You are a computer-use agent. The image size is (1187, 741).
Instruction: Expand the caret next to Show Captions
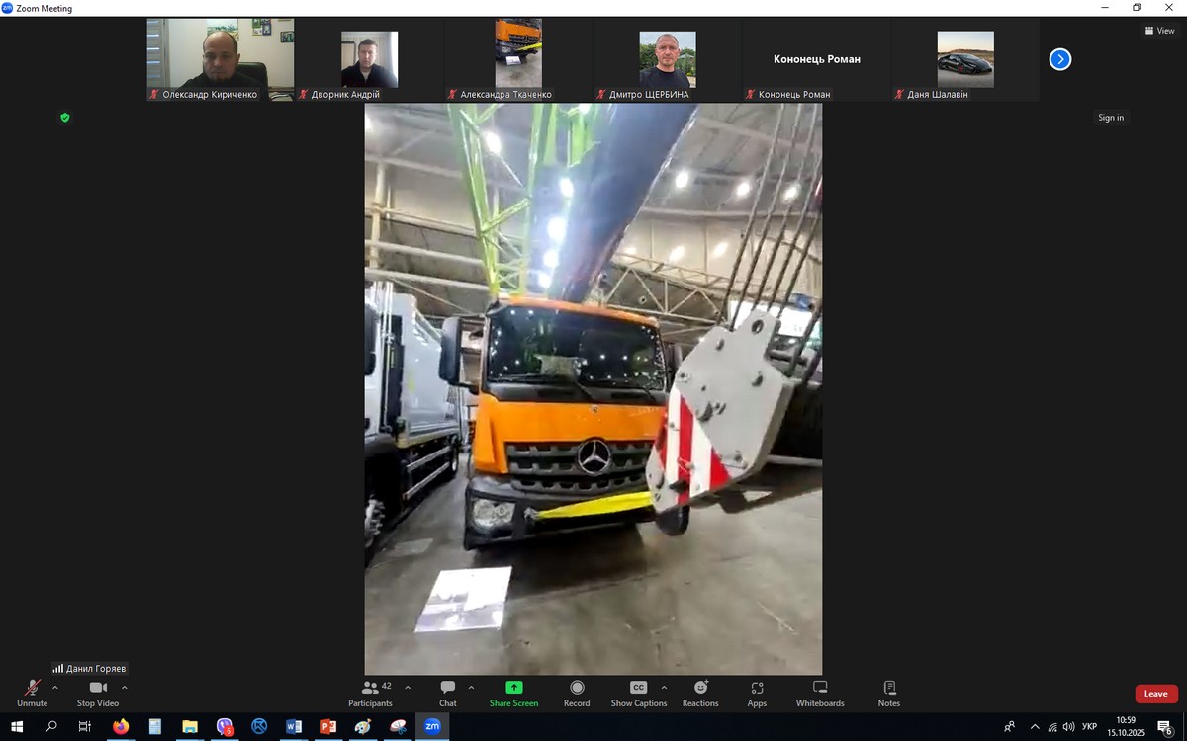[x=664, y=687]
